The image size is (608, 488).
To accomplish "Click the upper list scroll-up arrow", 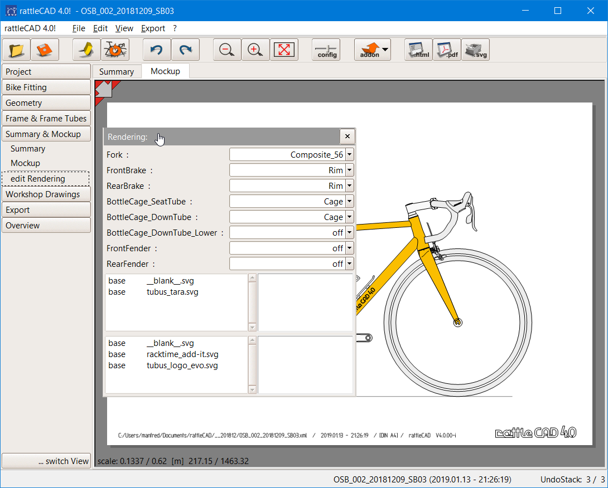I will point(253,277).
